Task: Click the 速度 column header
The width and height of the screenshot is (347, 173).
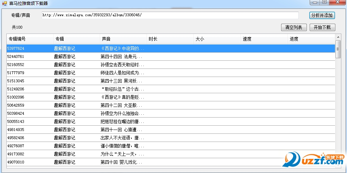Action: 264,39
